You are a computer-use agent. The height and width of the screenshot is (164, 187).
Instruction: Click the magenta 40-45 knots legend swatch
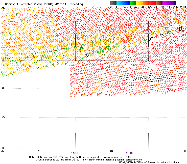tap(166, 3)
